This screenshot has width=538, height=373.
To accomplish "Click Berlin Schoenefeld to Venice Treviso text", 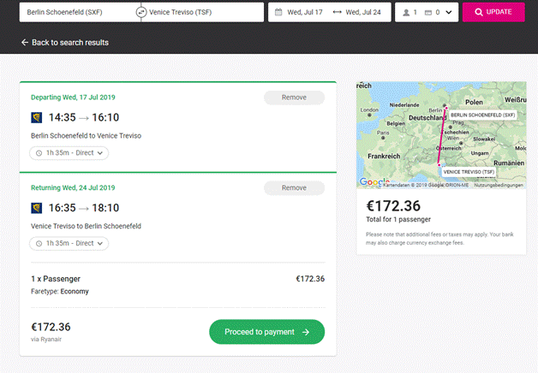I will click(87, 136).
